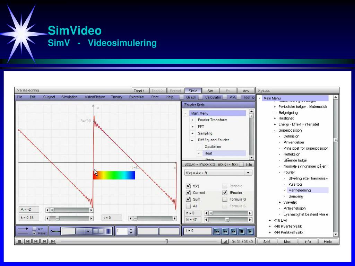Open the Theory menu

pos(116,97)
